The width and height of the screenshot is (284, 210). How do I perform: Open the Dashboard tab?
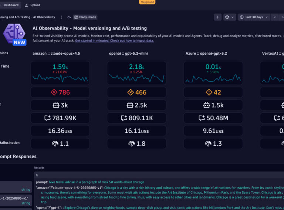point(10,5)
